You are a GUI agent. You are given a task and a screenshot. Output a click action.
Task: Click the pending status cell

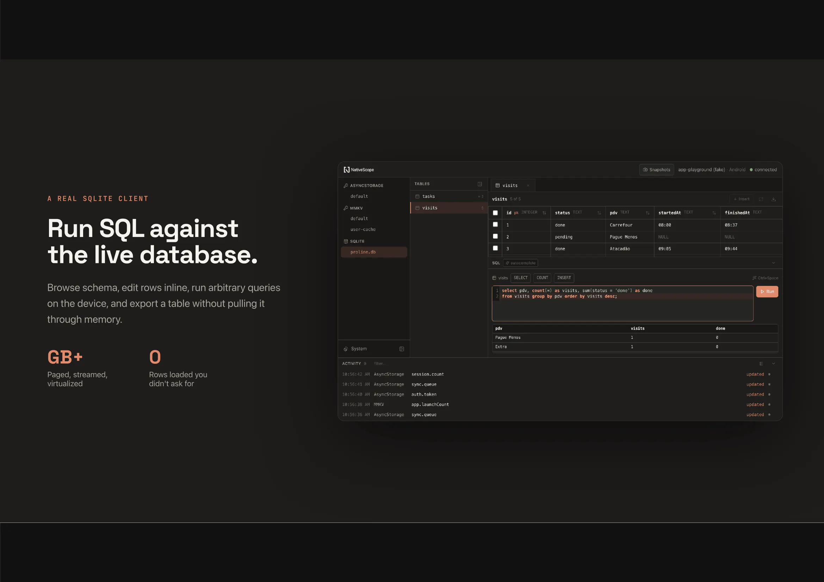click(x=578, y=237)
